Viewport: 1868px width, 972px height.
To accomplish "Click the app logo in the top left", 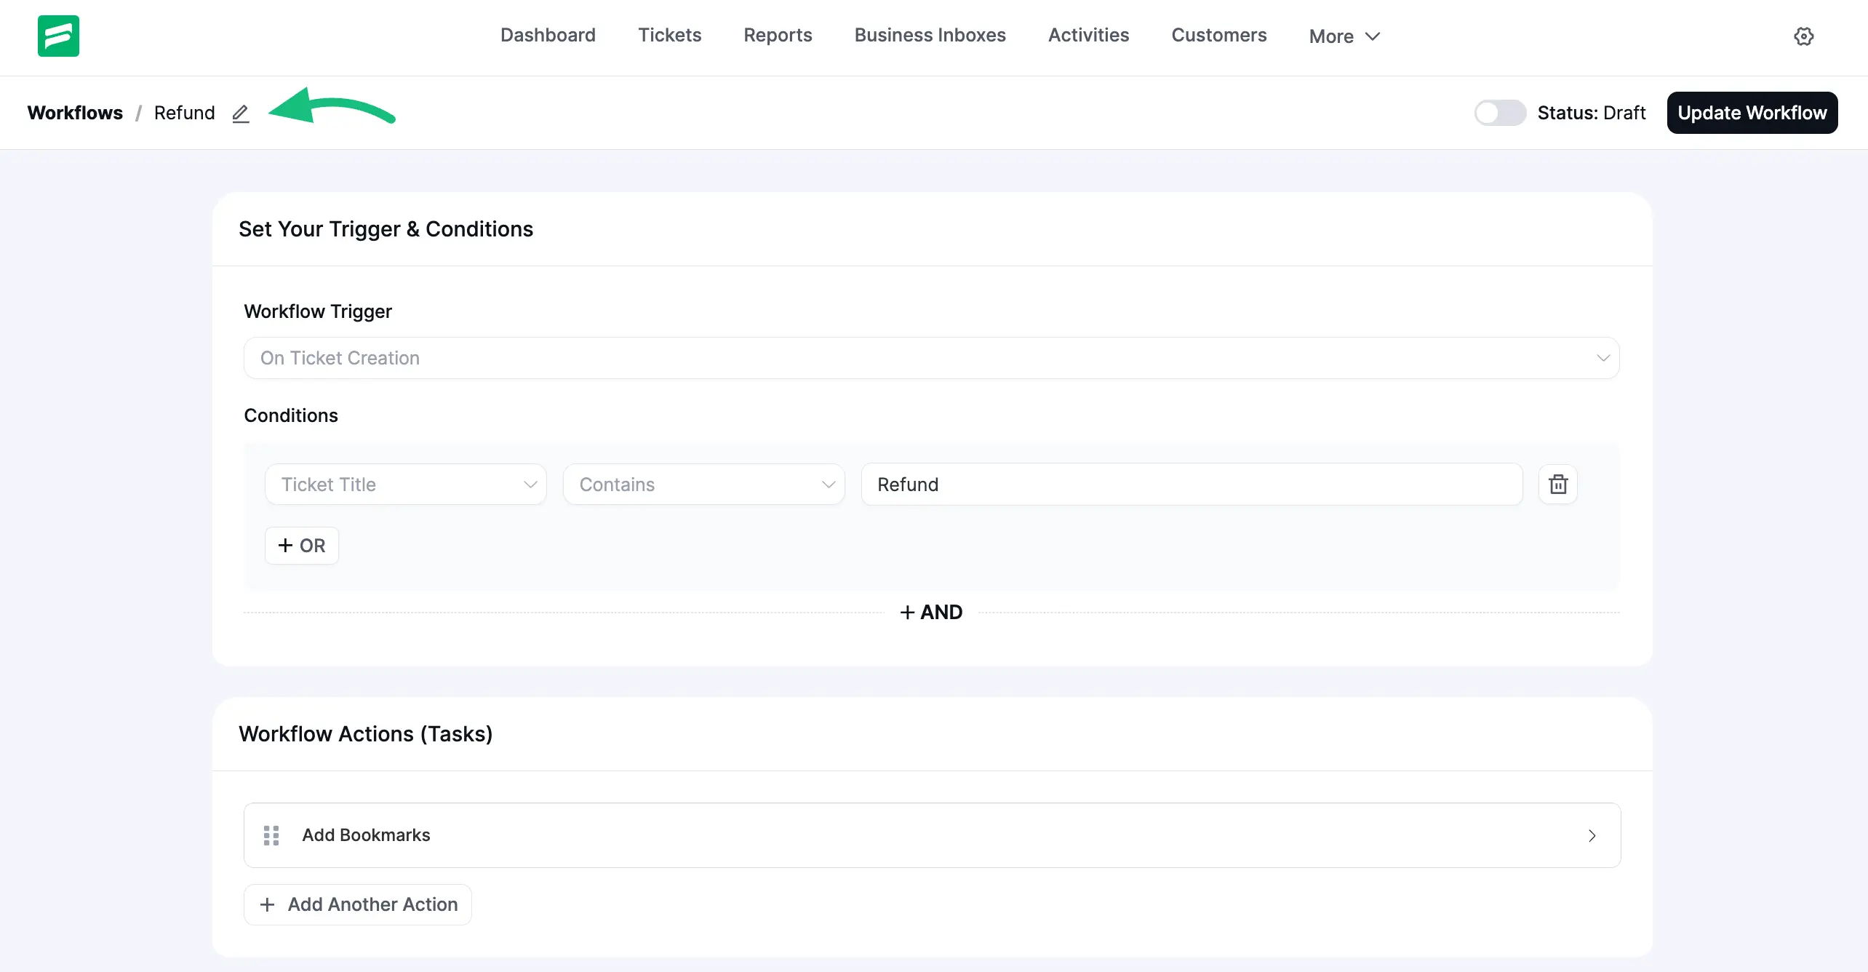I will [58, 36].
